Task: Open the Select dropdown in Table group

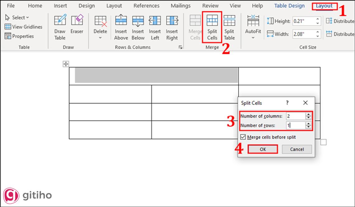Action: tap(17, 17)
